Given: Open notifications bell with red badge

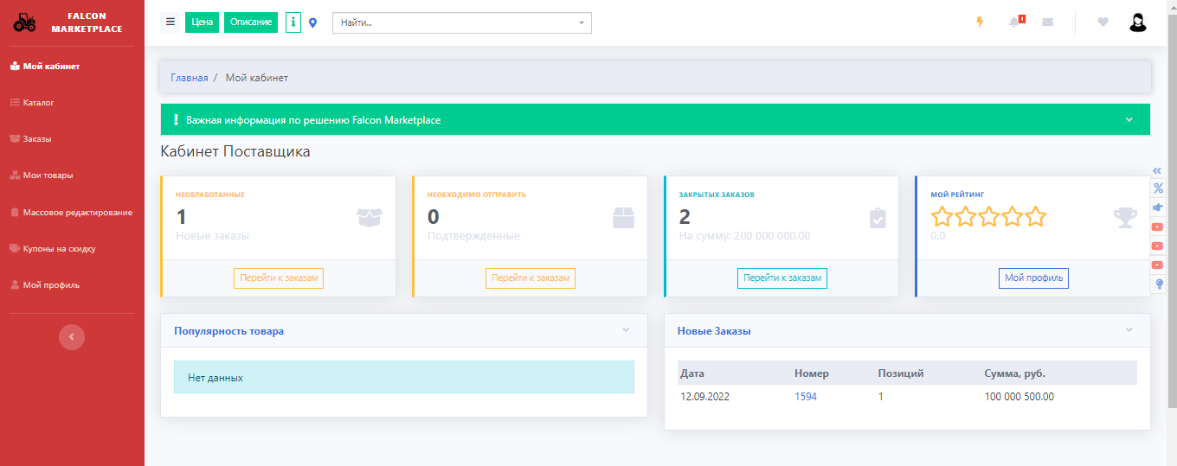Looking at the screenshot, I should [1015, 22].
